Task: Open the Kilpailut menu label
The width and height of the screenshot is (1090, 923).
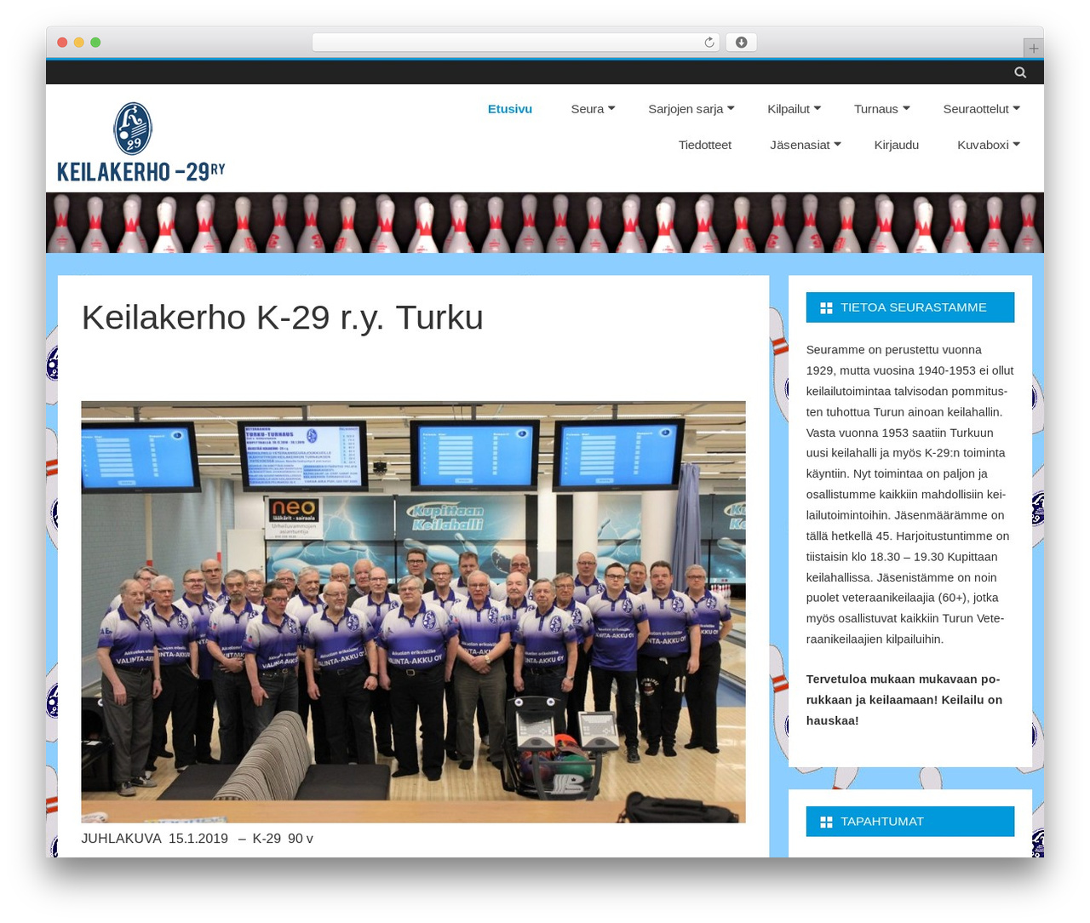Action: tap(789, 109)
